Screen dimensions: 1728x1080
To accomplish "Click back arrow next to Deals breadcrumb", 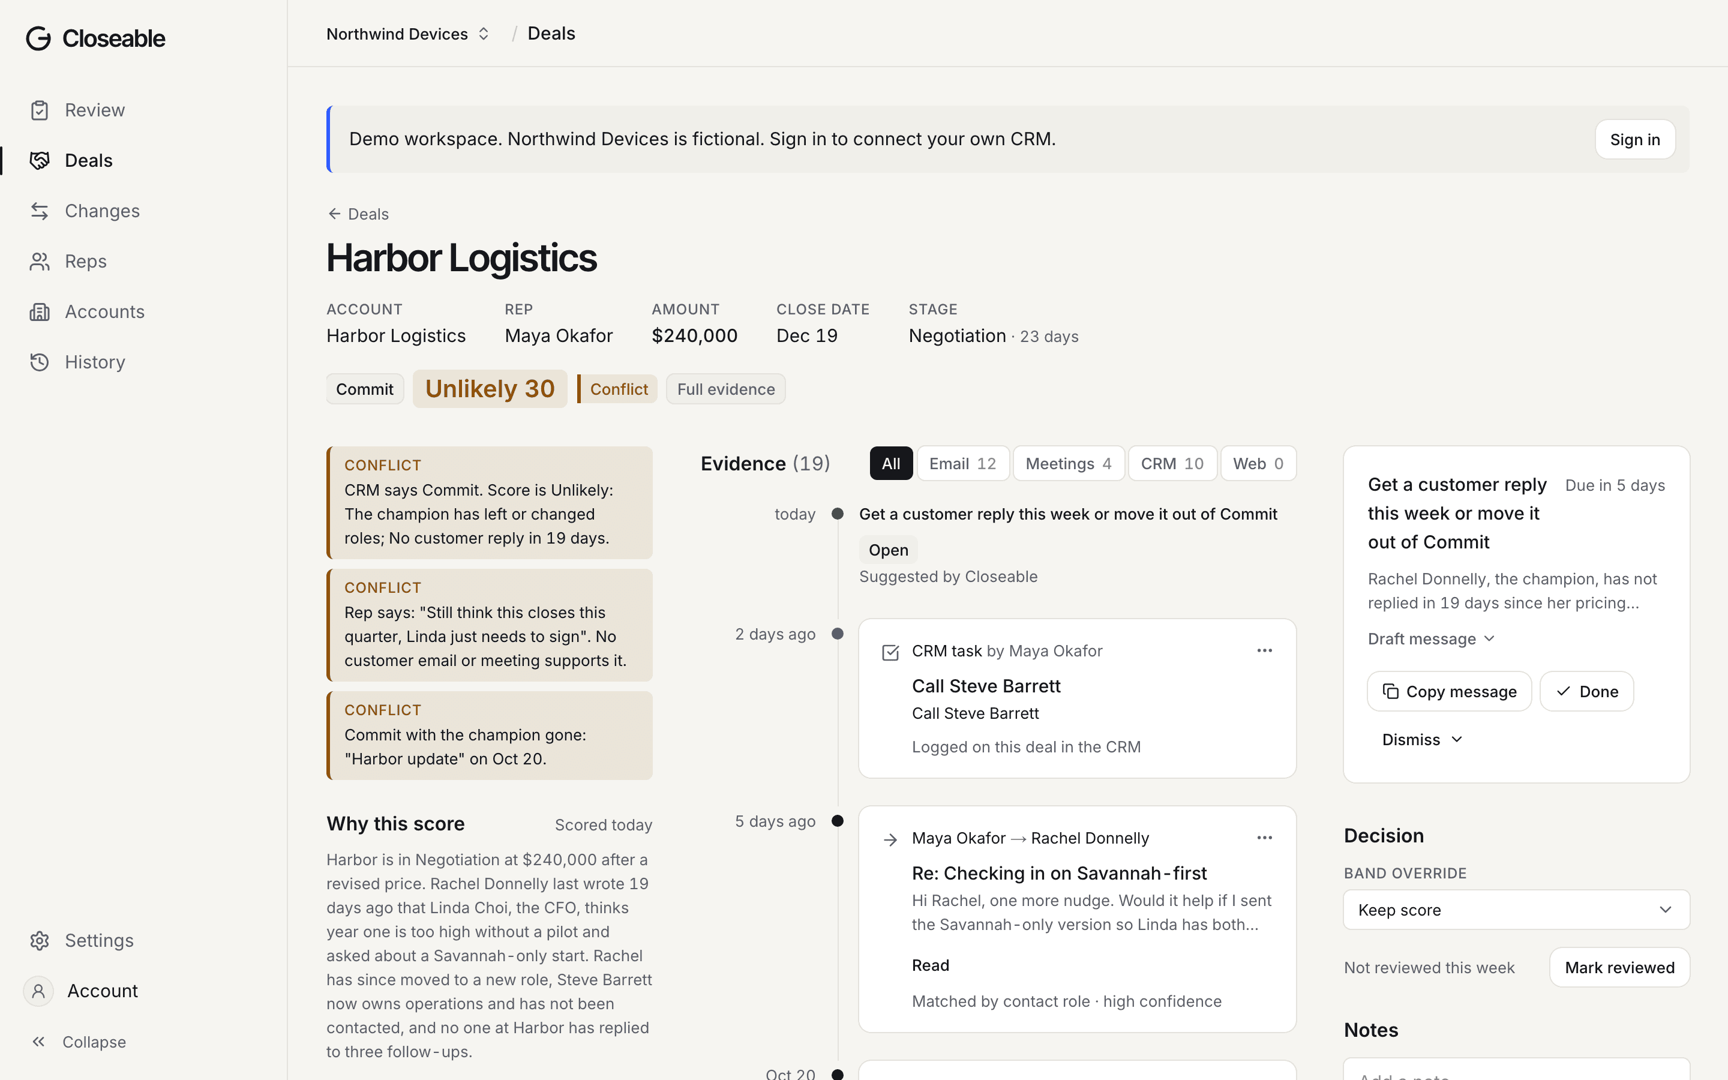I will point(334,214).
